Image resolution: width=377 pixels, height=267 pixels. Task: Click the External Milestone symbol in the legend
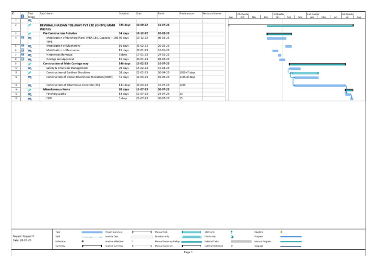point(232,246)
